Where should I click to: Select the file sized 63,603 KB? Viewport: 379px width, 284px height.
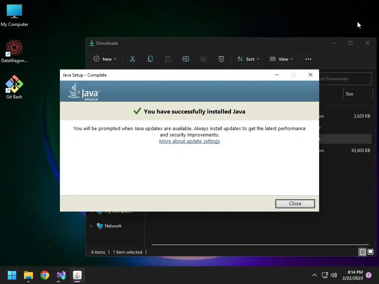tap(345, 151)
